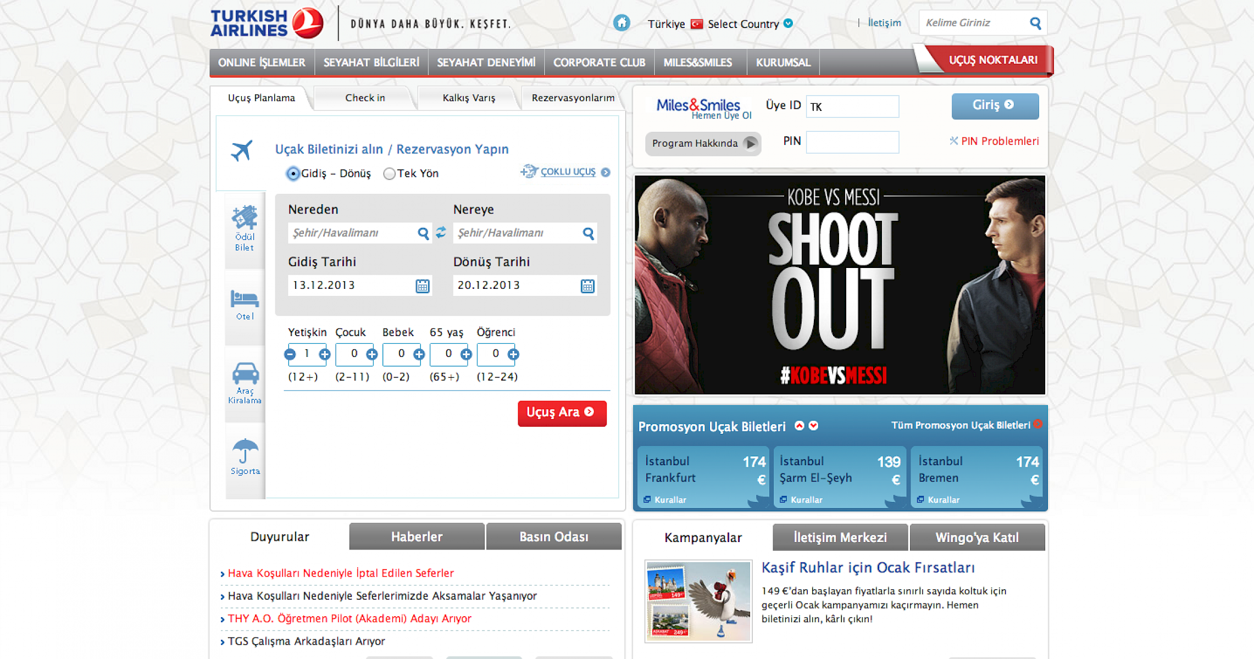The width and height of the screenshot is (1254, 659).
Task: Select Gidiş - Dönüş radio button
Action: pyautogui.click(x=293, y=174)
